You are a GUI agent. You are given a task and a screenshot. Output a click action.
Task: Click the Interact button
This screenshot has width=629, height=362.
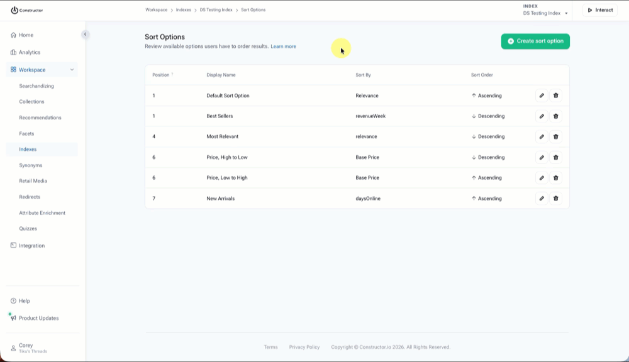pyautogui.click(x=600, y=10)
